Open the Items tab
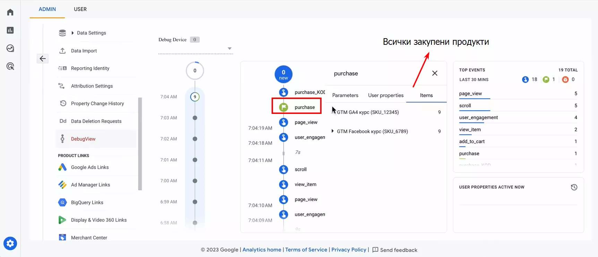The image size is (598, 257). pyautogui.click(x=426, y=95)
